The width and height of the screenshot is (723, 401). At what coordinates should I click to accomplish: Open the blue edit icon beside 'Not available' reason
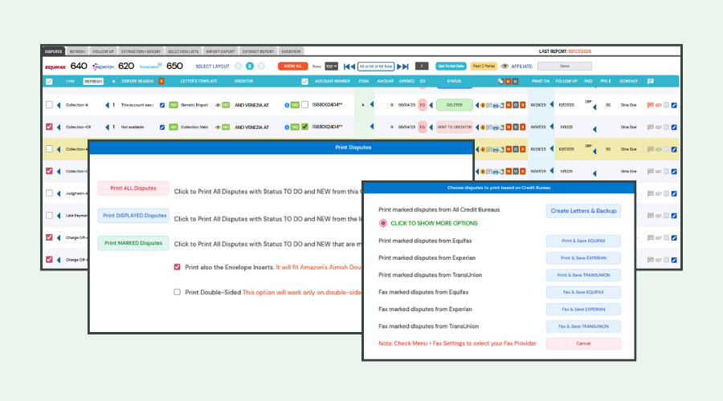(x=161, y=127)
